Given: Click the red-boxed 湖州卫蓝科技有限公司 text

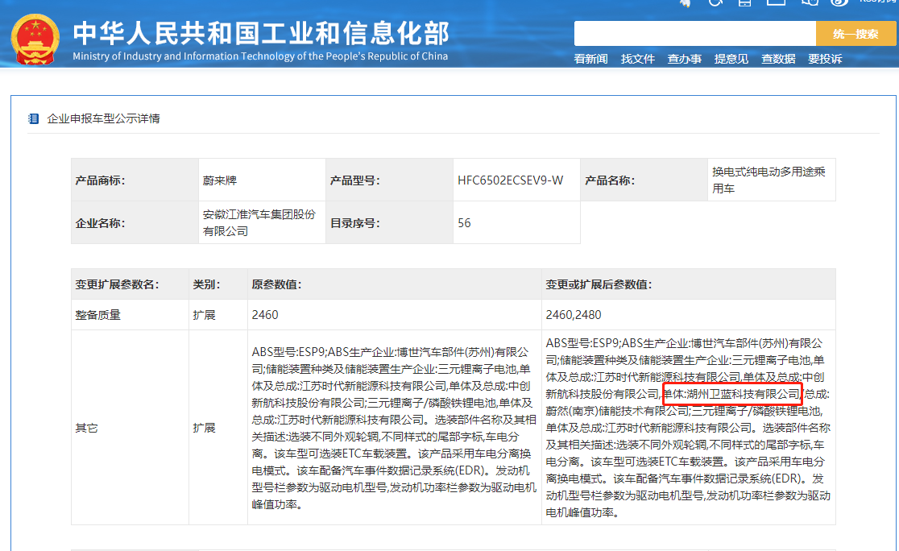Looking at the screenshot, I should coord(732,394).
